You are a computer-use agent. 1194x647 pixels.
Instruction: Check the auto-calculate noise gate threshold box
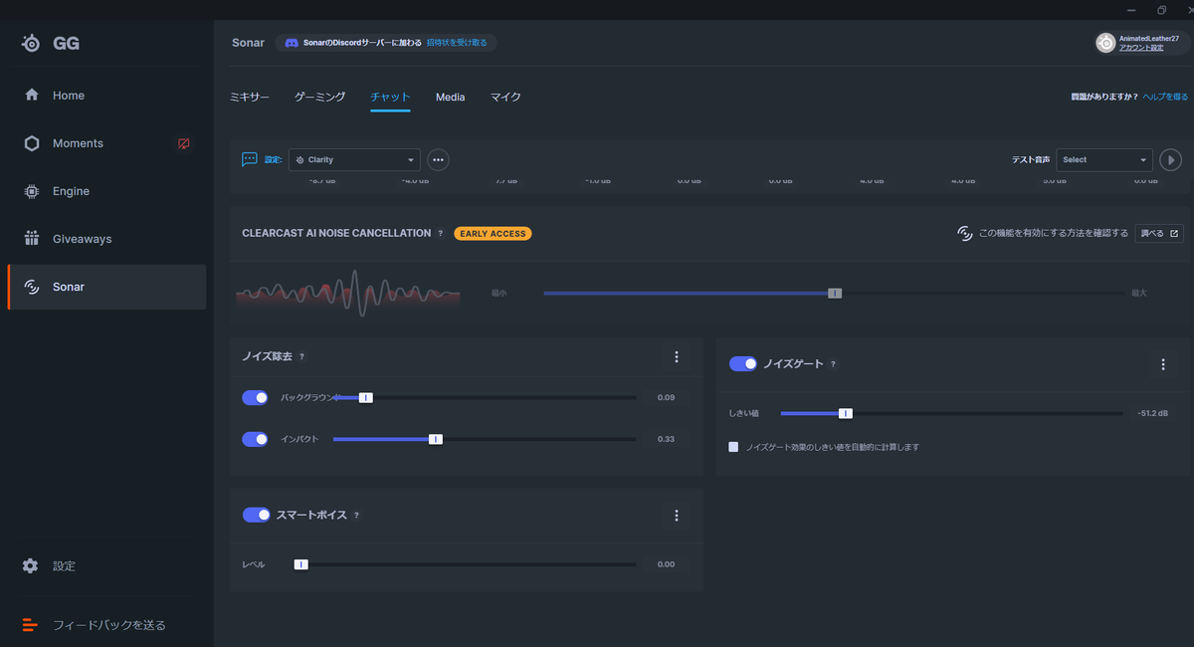tap(733, 447)
